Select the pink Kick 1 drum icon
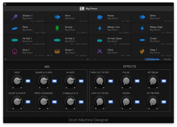Screen dimensions: 177x127 pos(15,52)
